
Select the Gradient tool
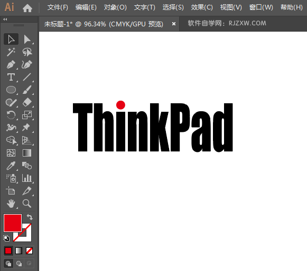27,153
